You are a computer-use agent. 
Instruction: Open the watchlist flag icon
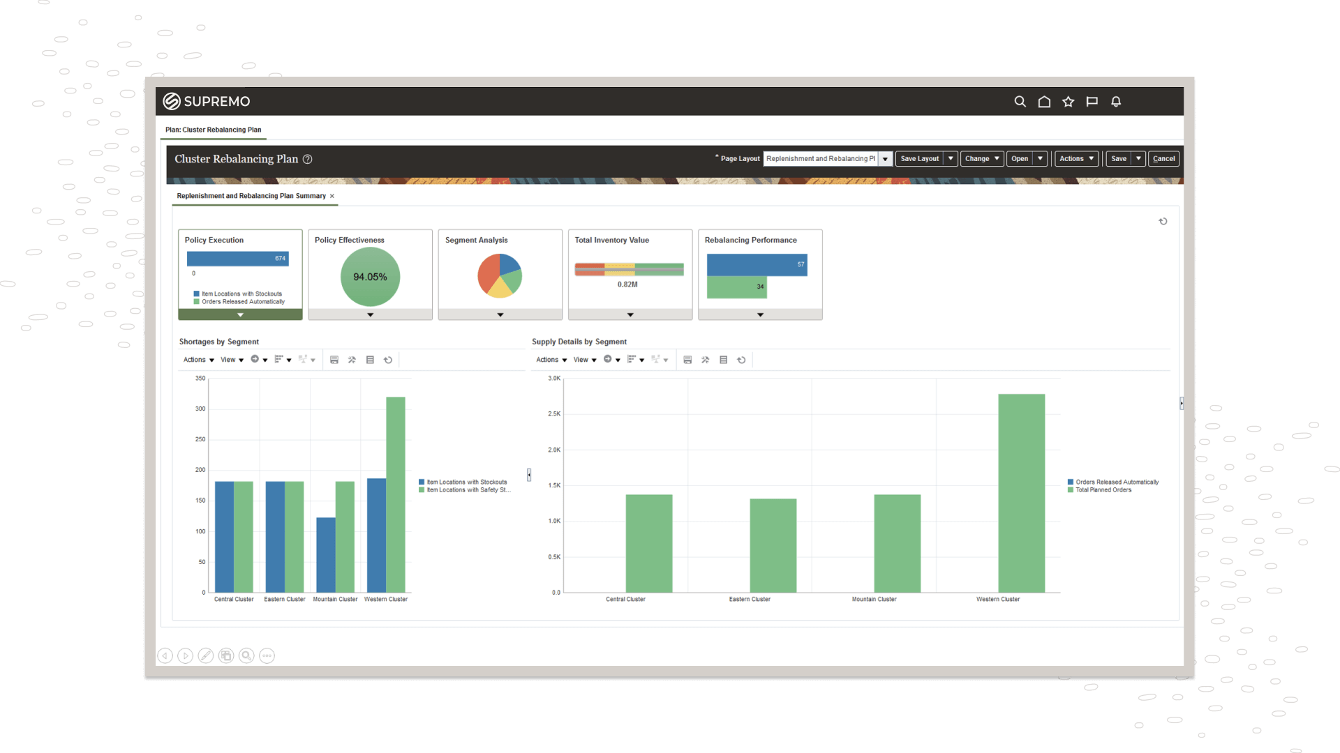1092,102
